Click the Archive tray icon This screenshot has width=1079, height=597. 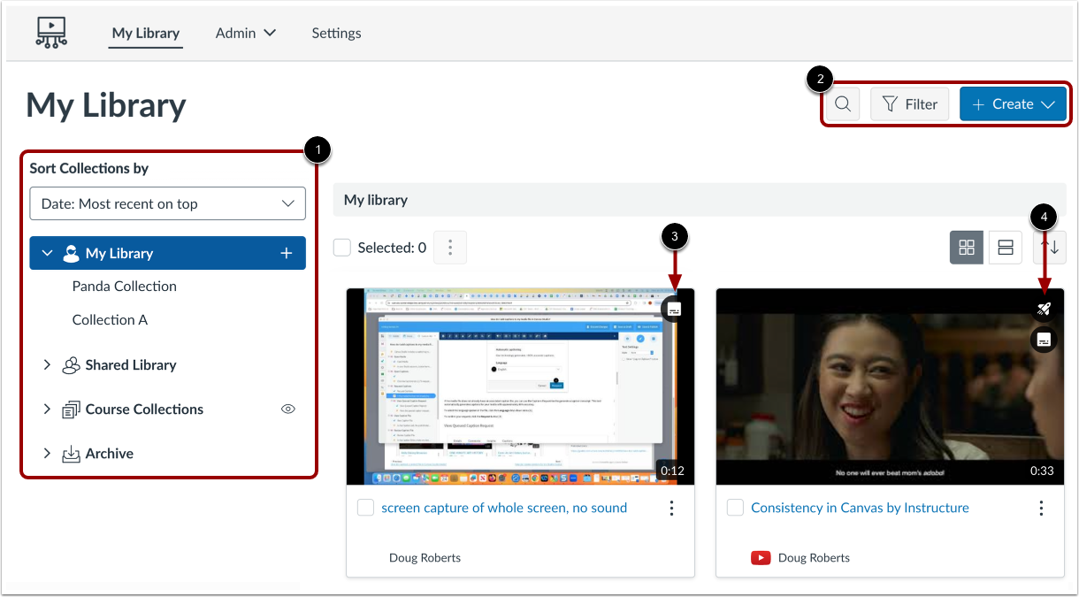point(71,454)
